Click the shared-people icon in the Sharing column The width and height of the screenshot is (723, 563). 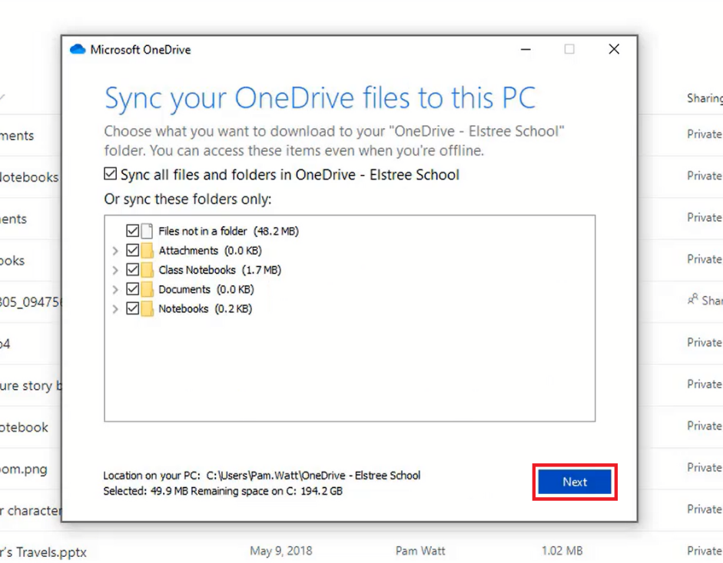click(x=692, y=300)
